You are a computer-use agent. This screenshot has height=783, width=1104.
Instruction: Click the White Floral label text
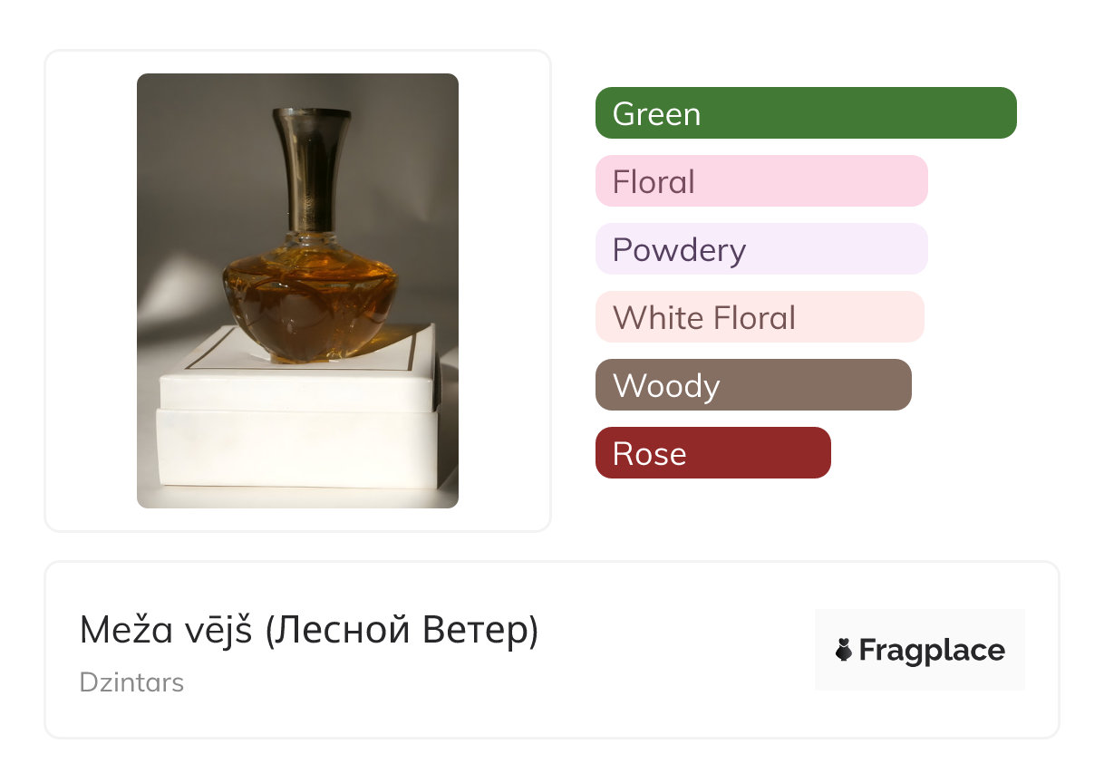click(704, 318)
